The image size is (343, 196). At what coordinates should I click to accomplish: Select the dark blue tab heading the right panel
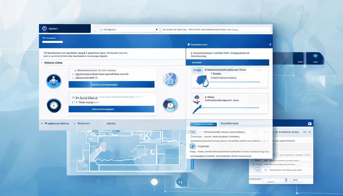(x=227, y=63)
